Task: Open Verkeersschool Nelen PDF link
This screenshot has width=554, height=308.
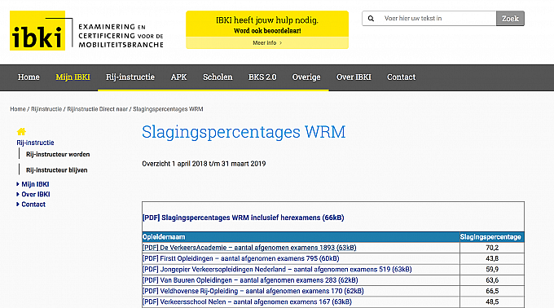Action: 247,302
